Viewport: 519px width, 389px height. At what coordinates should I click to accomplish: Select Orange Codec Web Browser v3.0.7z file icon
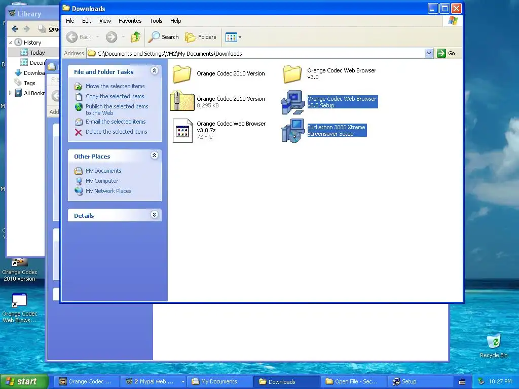pyautogui.click(x=182, y=130)
